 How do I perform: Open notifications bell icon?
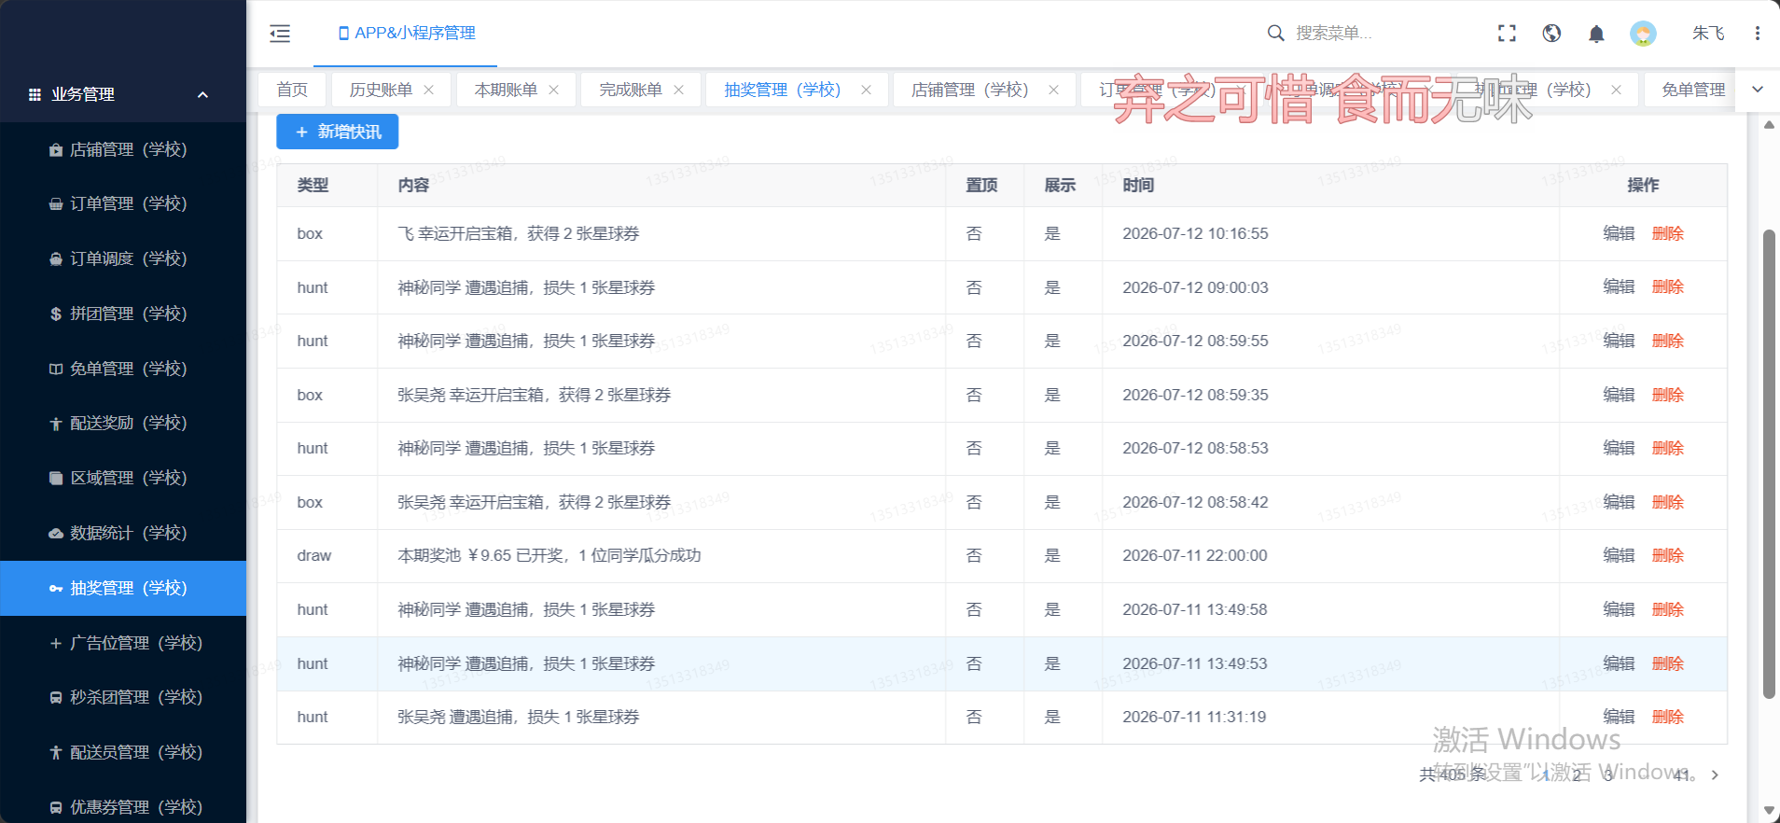(1596, 34)
